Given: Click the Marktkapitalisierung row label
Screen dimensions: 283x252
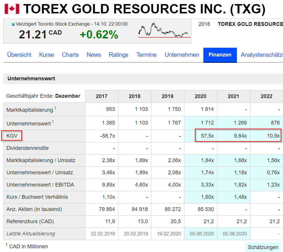Looking at the screenshot, I should [x=30, y=110].
